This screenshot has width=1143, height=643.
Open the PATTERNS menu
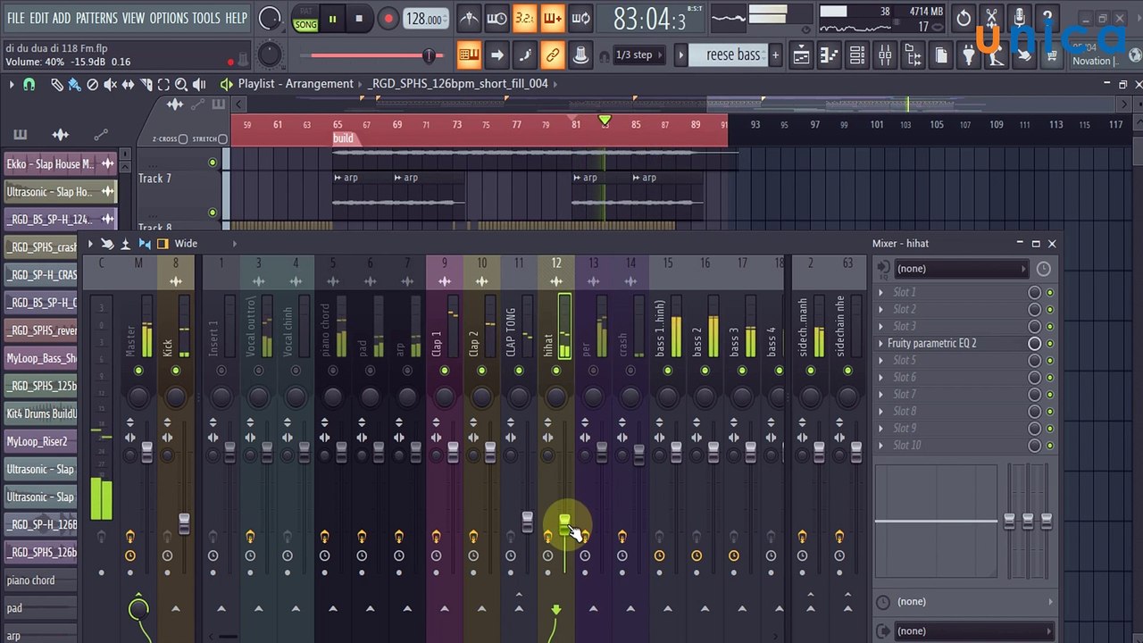point(96,18)
